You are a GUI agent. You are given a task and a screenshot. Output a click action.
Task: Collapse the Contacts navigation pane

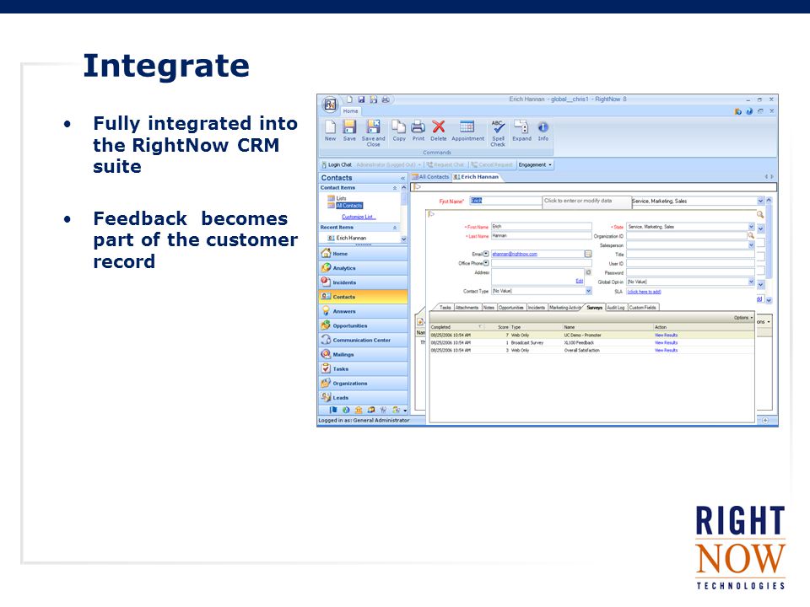[403, 178]
